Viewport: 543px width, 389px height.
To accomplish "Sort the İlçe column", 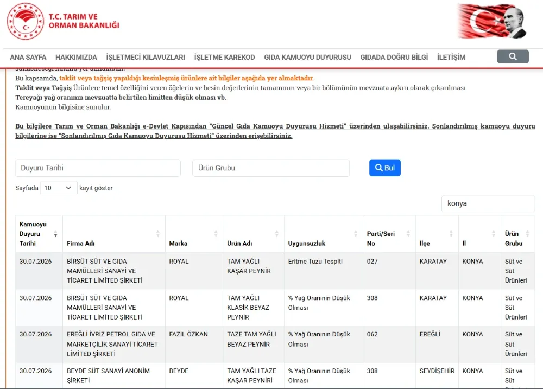I will pos(451,234).
